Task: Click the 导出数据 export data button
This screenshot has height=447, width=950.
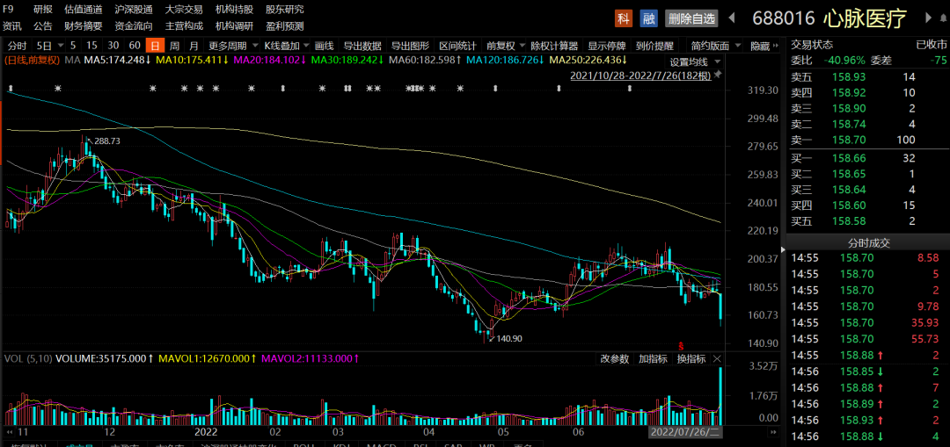Action: point(362,46)
